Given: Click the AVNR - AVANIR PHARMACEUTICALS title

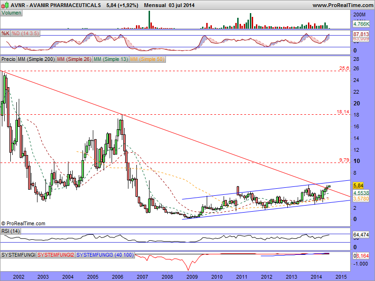Looking at the screenshot, I should [x=56, y=5].
